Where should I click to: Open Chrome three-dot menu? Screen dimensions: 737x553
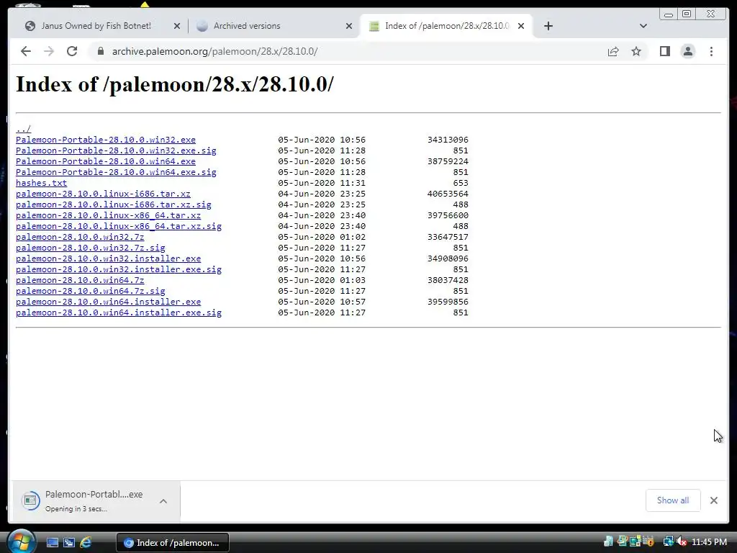(711, 51)
